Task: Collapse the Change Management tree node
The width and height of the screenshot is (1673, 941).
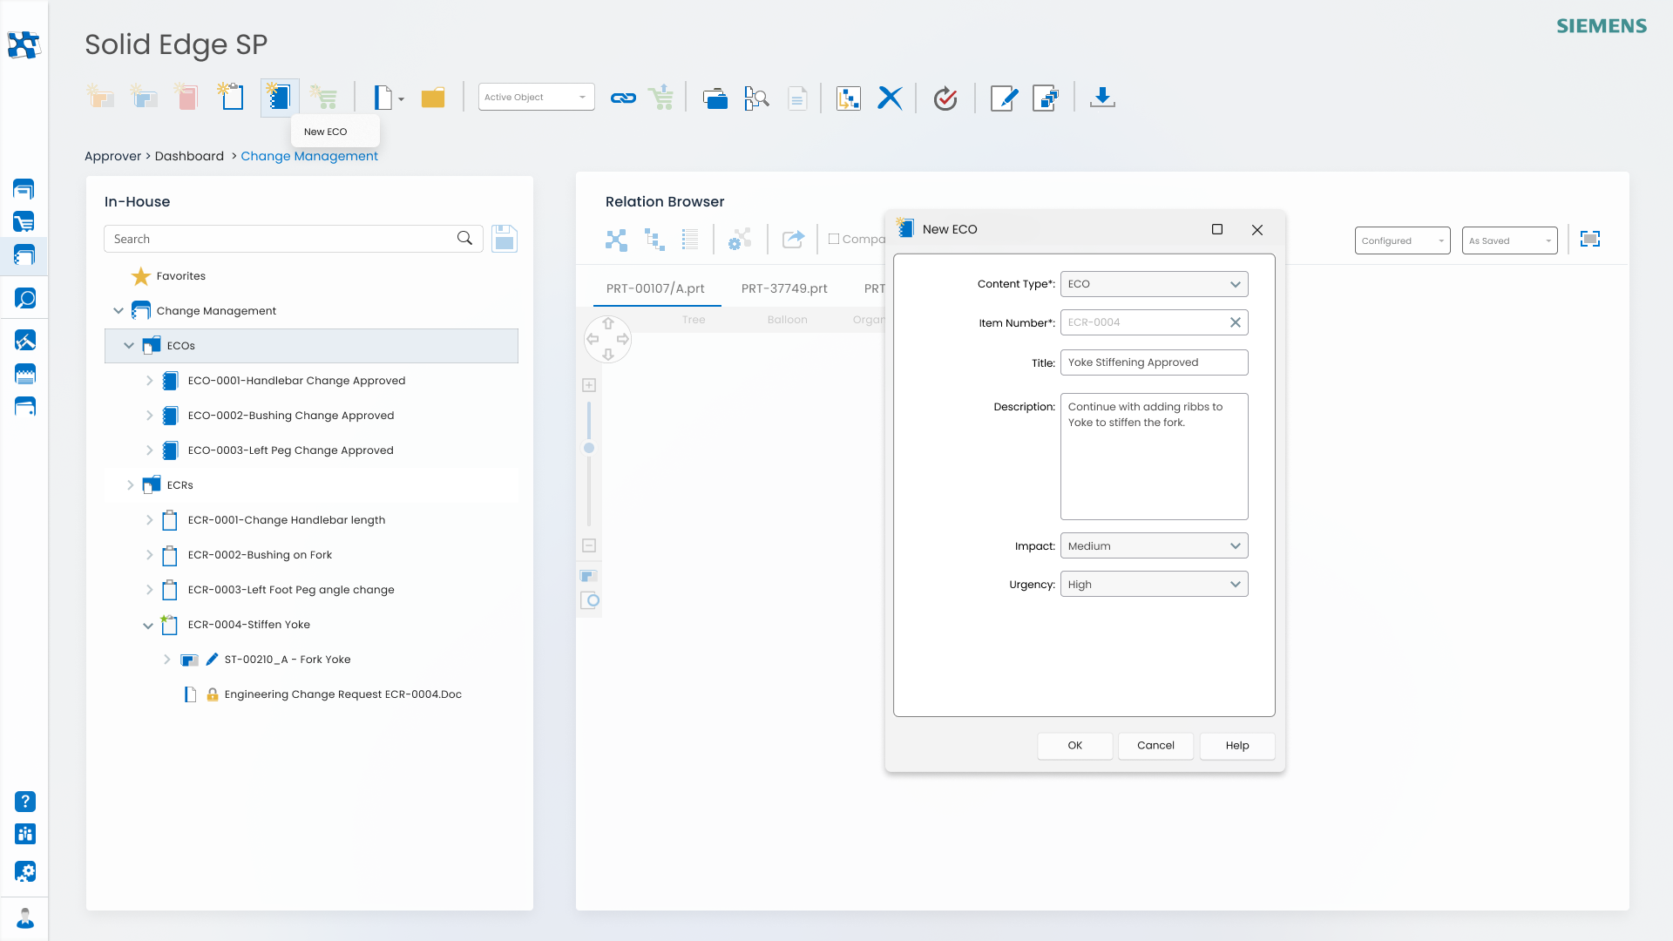Action: (119, 311)
